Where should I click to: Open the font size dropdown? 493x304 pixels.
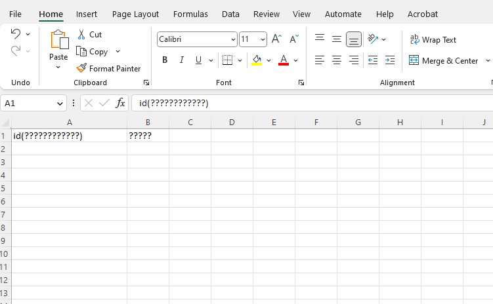pyautogui.click(x=263, y=40)
